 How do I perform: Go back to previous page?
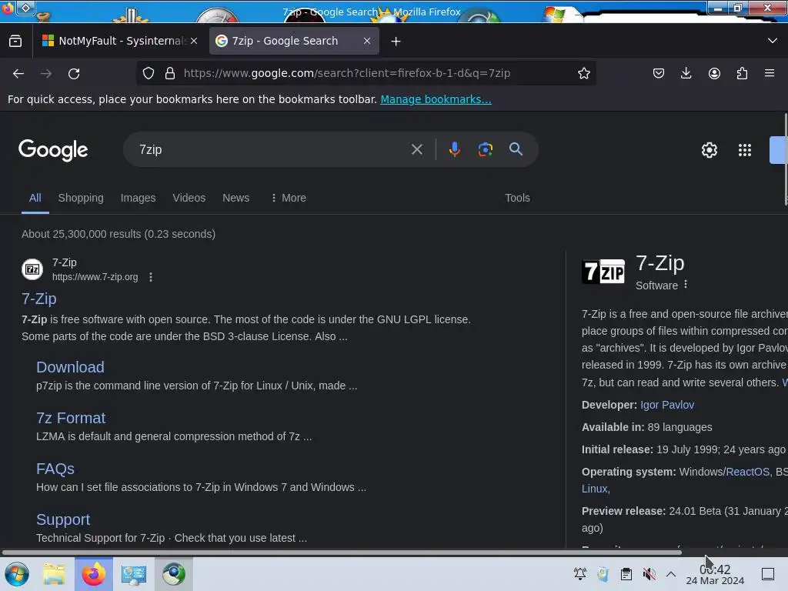pos(18,73)
